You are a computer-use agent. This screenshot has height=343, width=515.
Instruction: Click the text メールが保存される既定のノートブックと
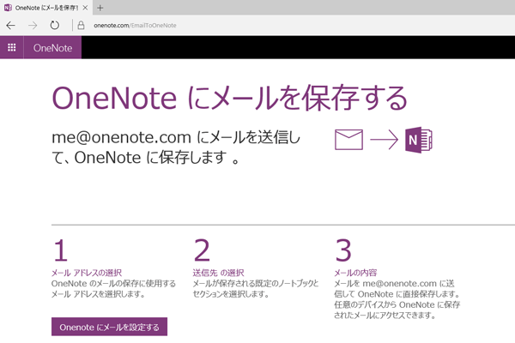256,283
